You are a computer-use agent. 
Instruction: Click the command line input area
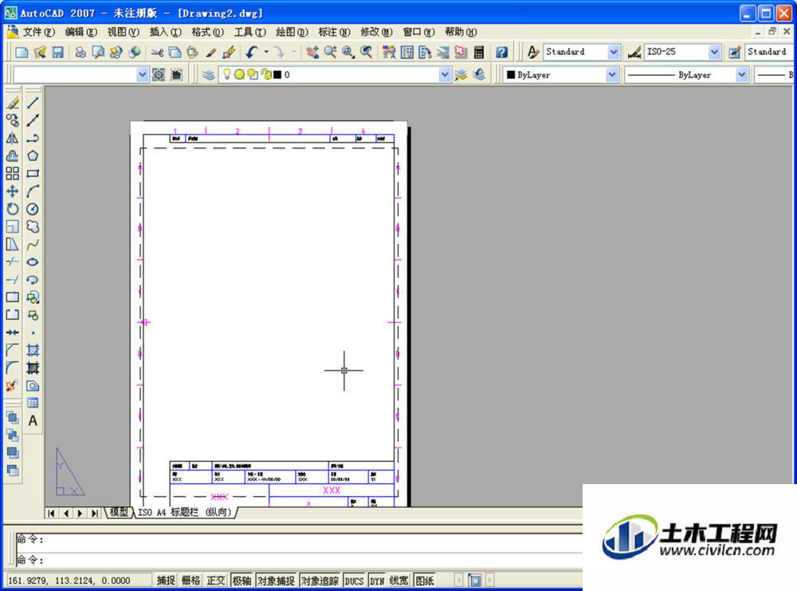299,560
